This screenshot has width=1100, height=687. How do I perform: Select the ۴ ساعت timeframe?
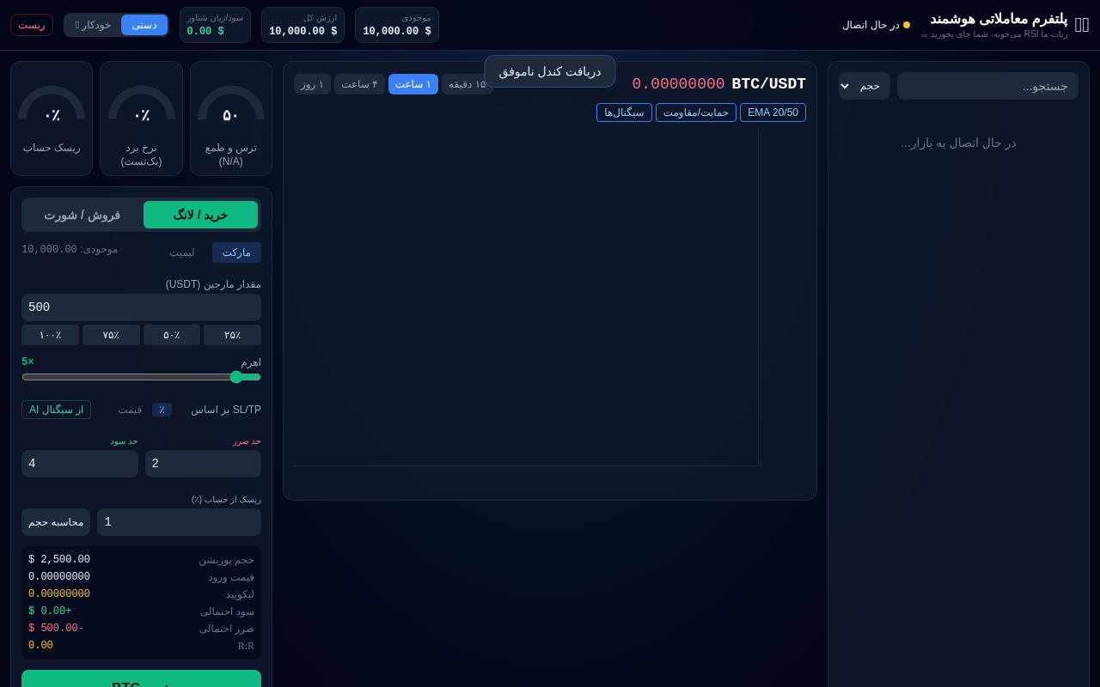[359, 84]
